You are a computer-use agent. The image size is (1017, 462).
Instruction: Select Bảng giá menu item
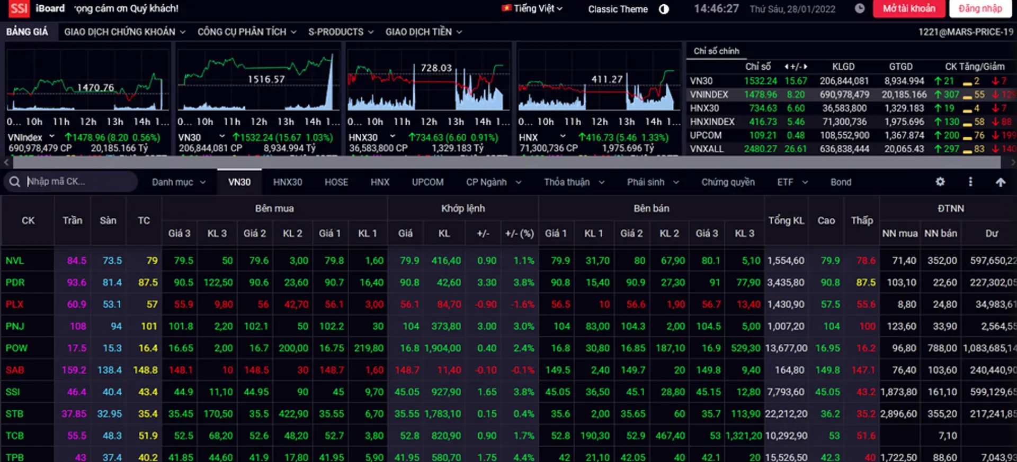[27, 32]
